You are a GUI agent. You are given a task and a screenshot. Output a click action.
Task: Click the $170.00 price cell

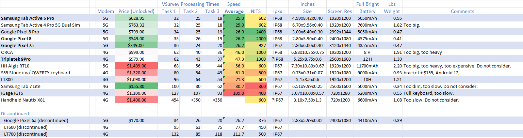tap(136, 120)
